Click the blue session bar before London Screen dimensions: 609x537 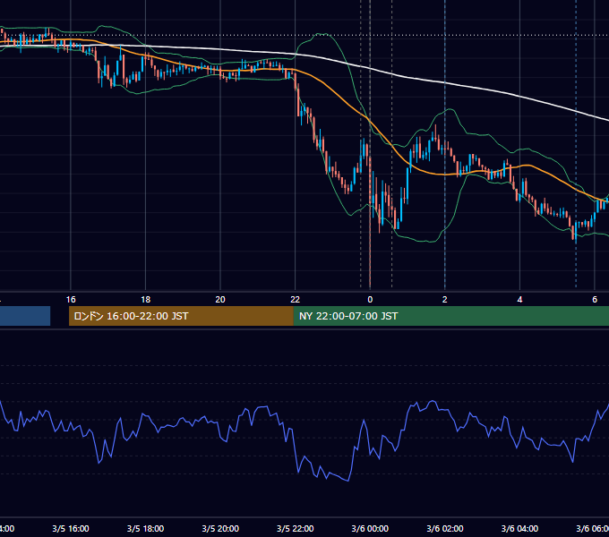pos(25,316)
